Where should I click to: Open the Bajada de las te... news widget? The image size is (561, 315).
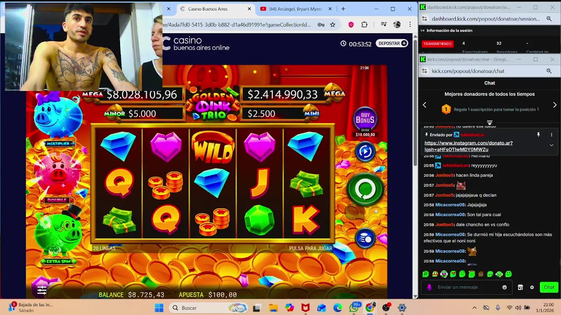(31, 308)
